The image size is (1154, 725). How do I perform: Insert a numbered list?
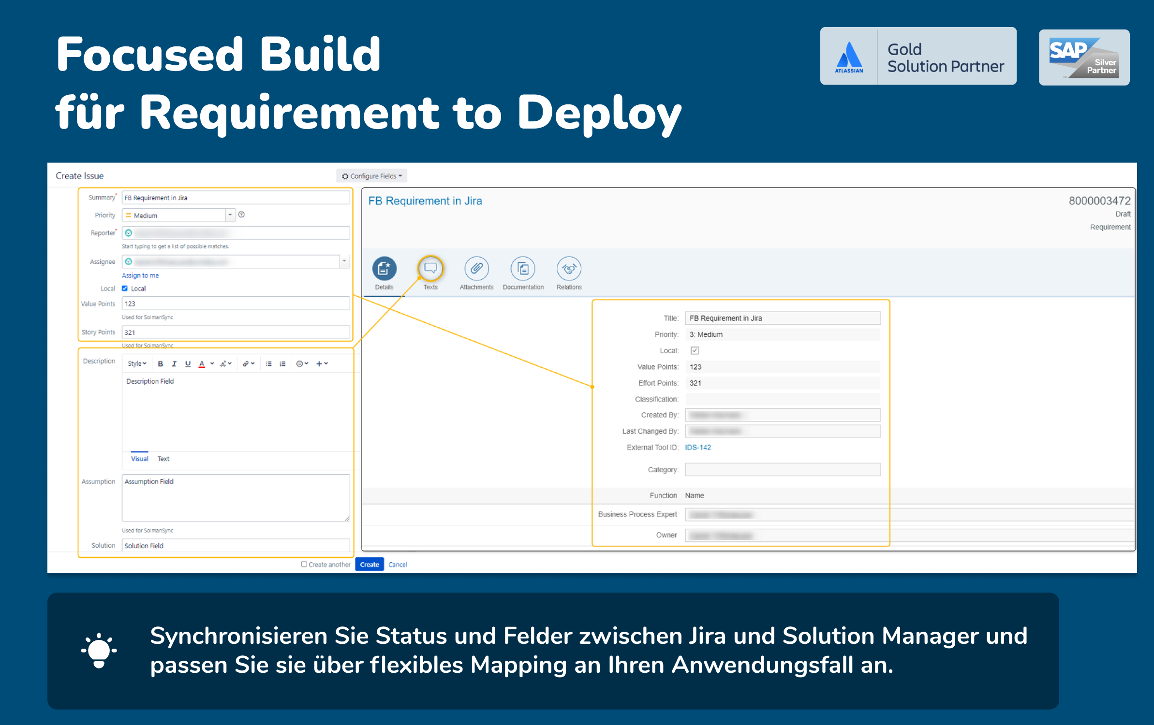point(282,363)
